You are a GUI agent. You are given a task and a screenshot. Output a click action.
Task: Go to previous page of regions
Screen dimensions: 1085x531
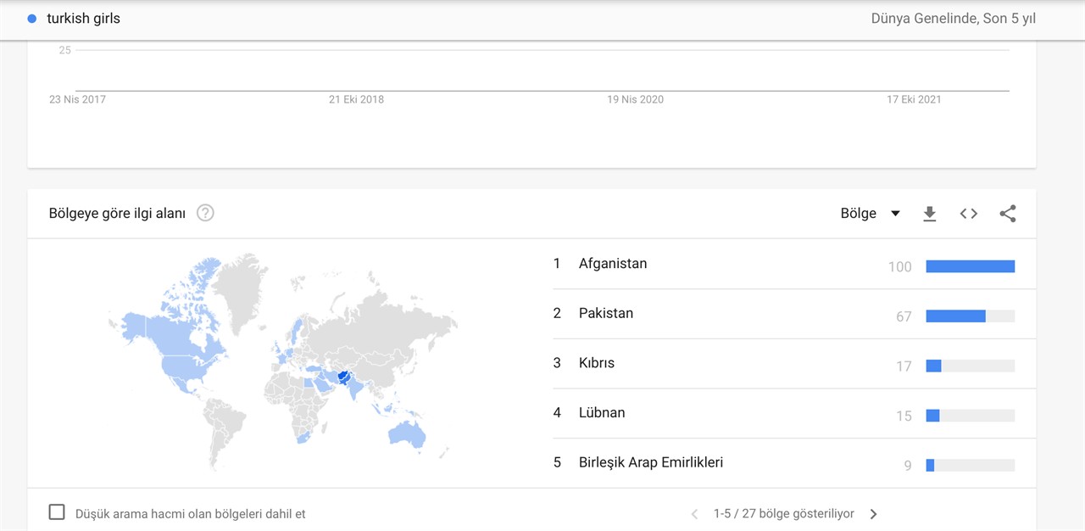tap(695, 514)
